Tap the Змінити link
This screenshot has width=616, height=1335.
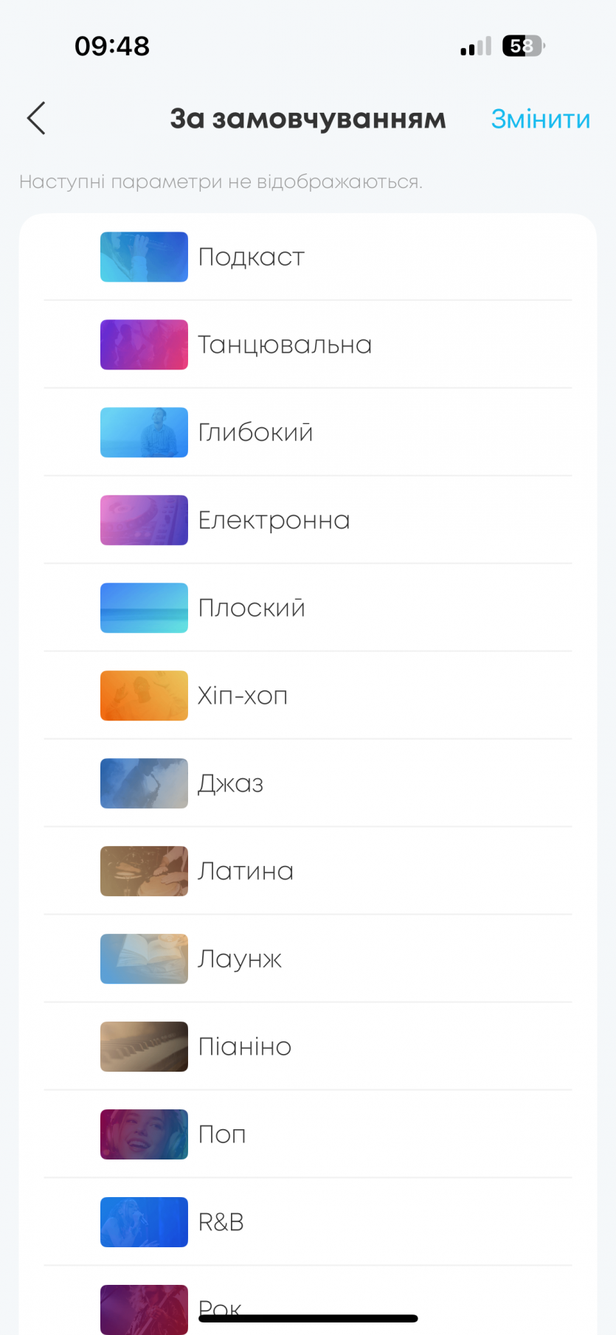coord(540,119)
